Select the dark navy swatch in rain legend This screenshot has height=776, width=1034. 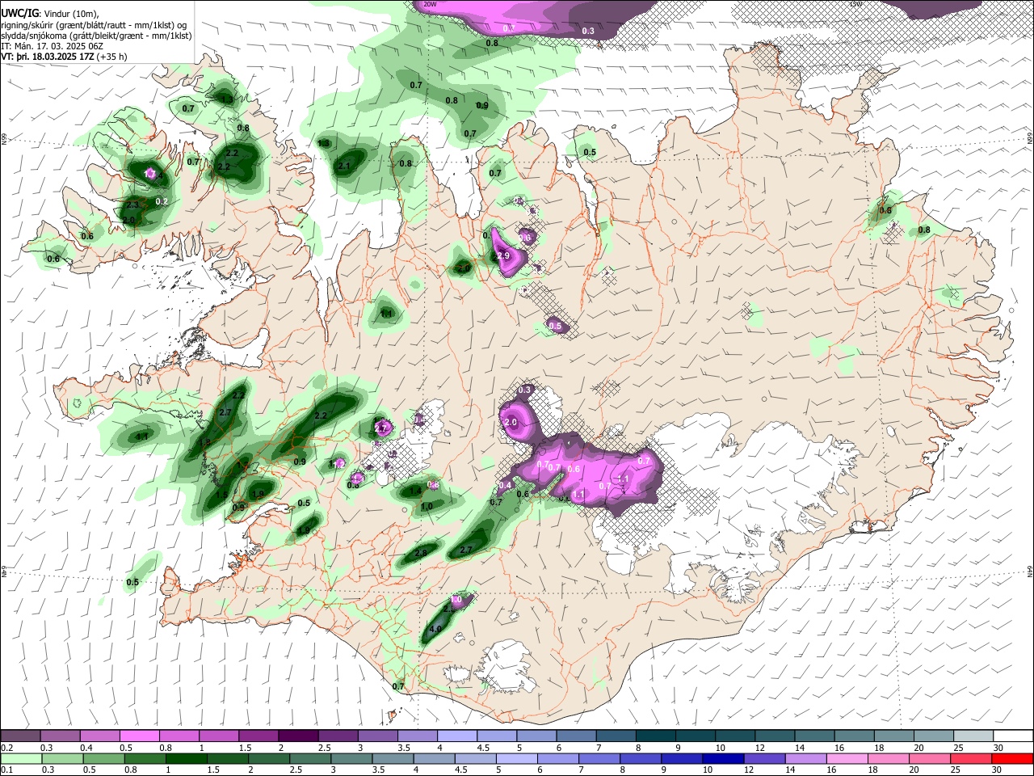721,758
